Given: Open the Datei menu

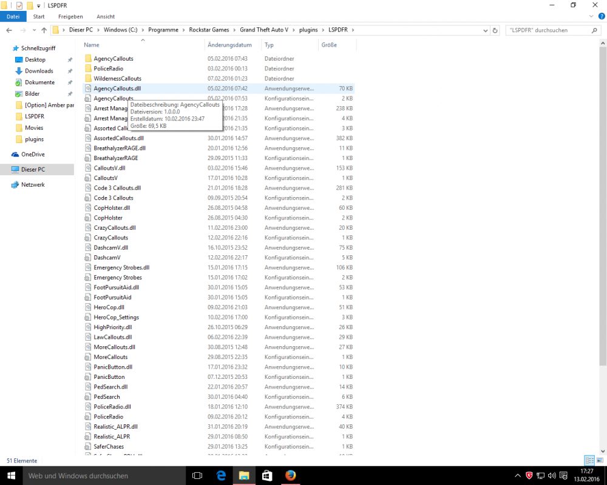Looking at the screenshot, I should pyautogui.click(x=13, y=16).
